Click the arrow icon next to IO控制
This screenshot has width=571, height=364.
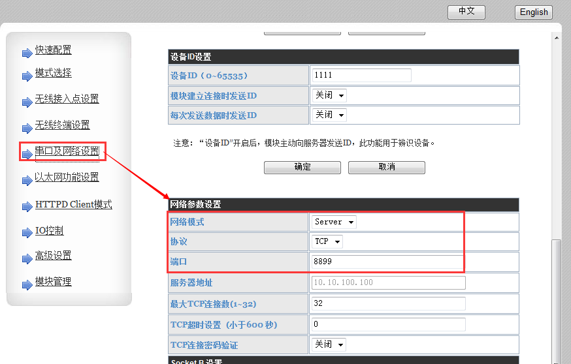click(27, 234)
